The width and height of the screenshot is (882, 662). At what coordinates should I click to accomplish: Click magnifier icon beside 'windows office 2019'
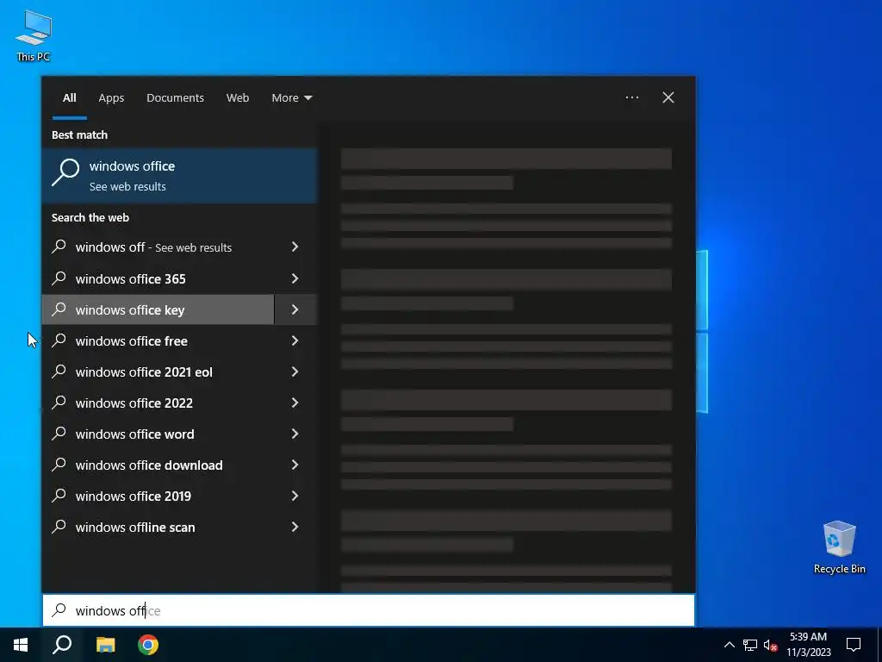pos(59,494)
